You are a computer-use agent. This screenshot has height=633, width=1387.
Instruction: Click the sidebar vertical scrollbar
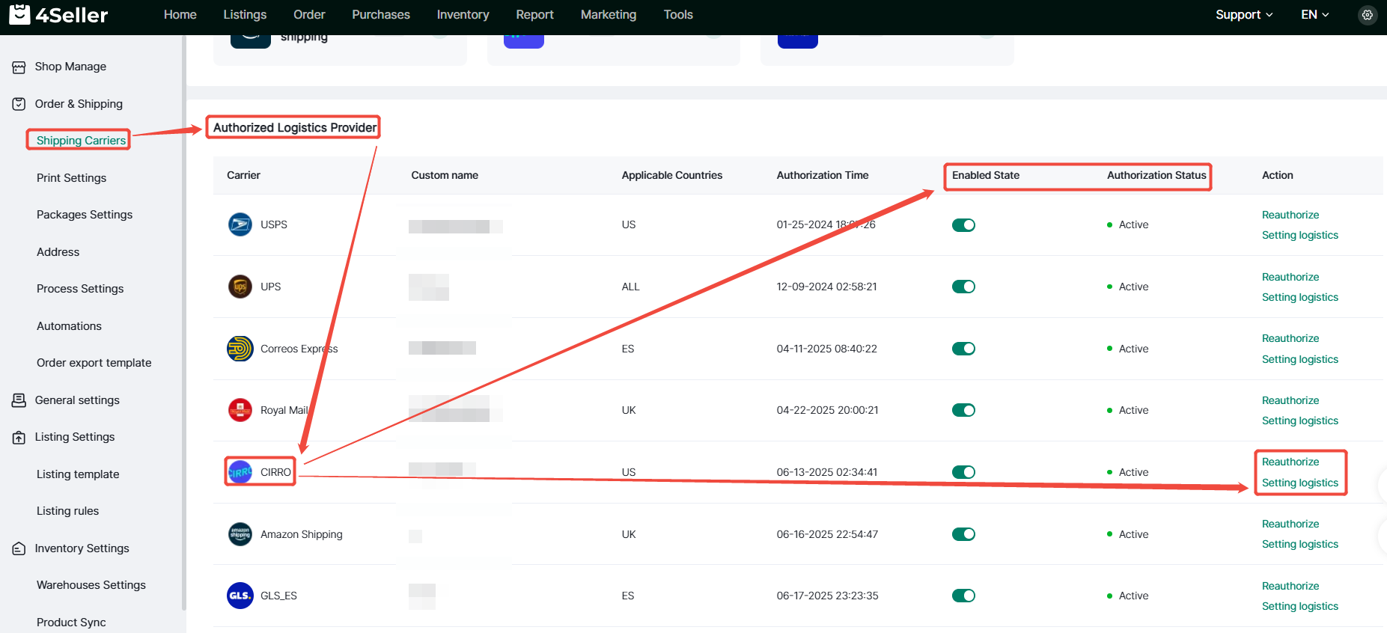click(x=183, y=322)
